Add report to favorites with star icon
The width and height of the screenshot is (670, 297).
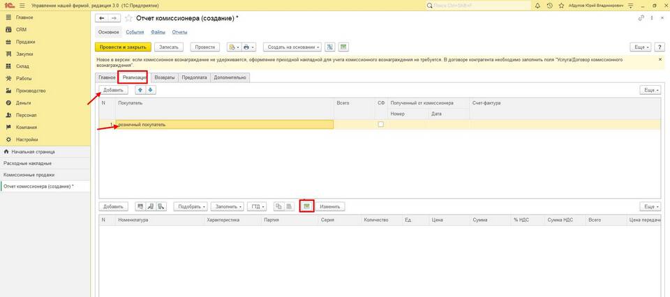click(x=128, y=17)
